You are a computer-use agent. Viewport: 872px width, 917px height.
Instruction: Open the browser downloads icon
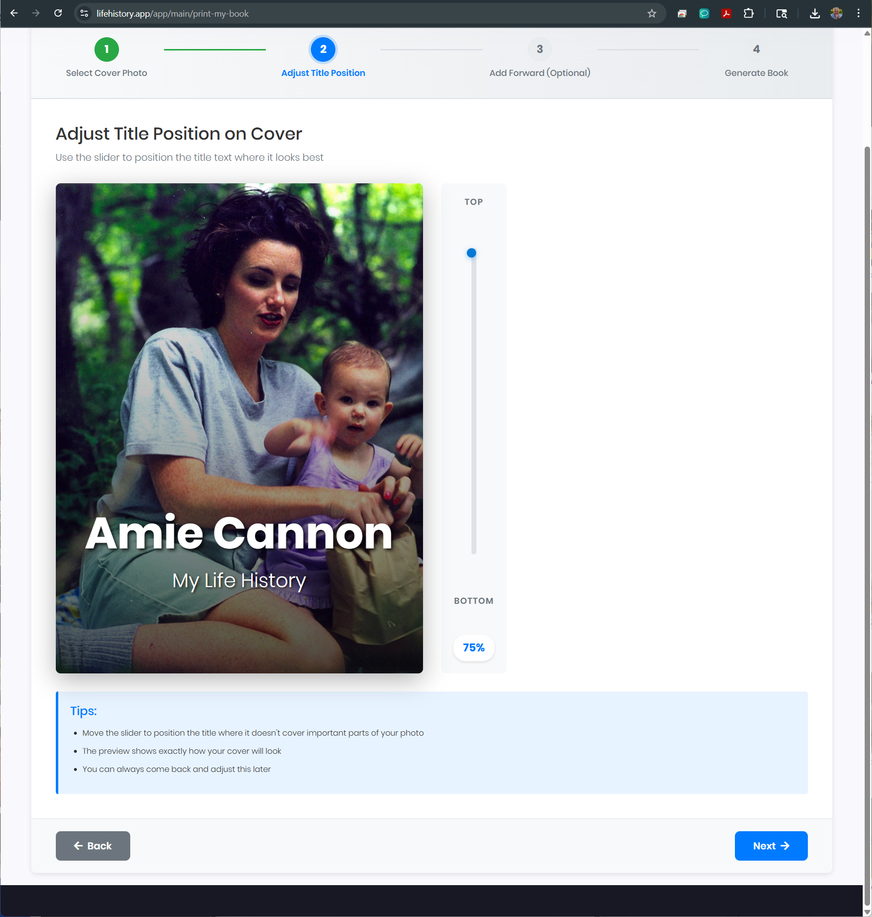pyautogui.click(x=815, y=13)
